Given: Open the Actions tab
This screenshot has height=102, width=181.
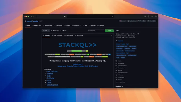Looking at the screenshot, I should (x=67, y=26).
